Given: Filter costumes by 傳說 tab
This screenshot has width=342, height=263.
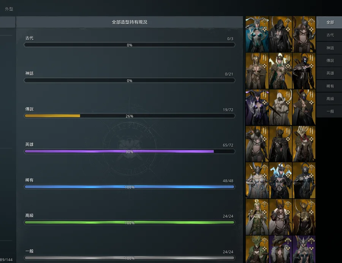Looking at the screenshot, I should tap(329, 61).
